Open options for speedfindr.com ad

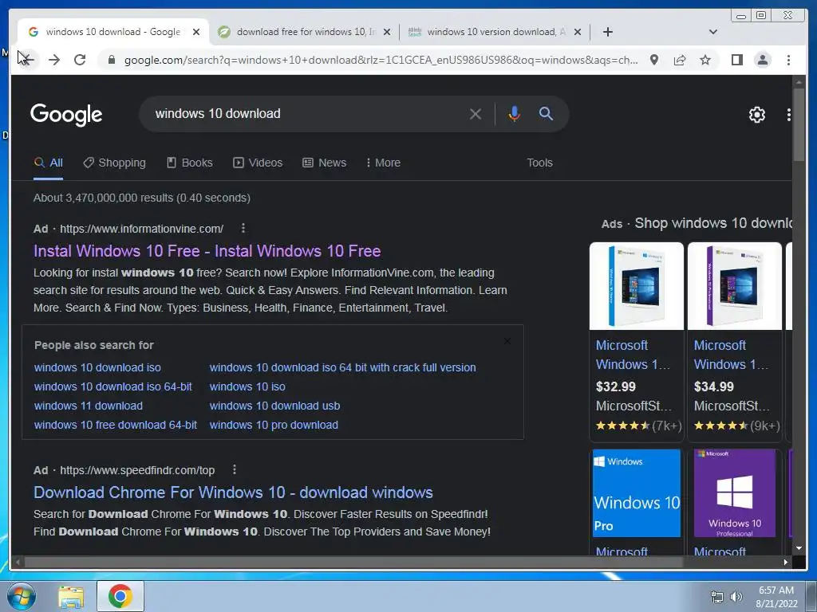(235, 469)
